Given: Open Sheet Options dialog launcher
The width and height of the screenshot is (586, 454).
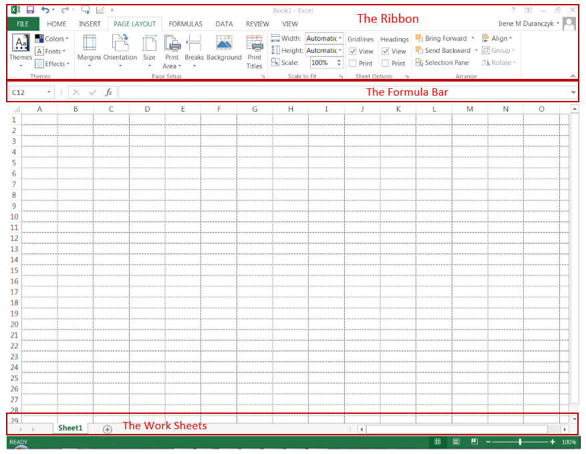Looking at the screenshot, I should click(x=407, y=76).
